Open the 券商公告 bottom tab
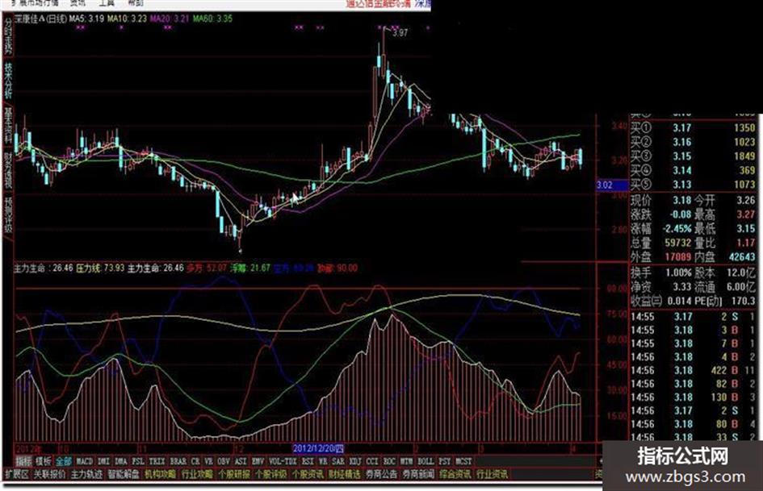763x491 pixels. 381,474
